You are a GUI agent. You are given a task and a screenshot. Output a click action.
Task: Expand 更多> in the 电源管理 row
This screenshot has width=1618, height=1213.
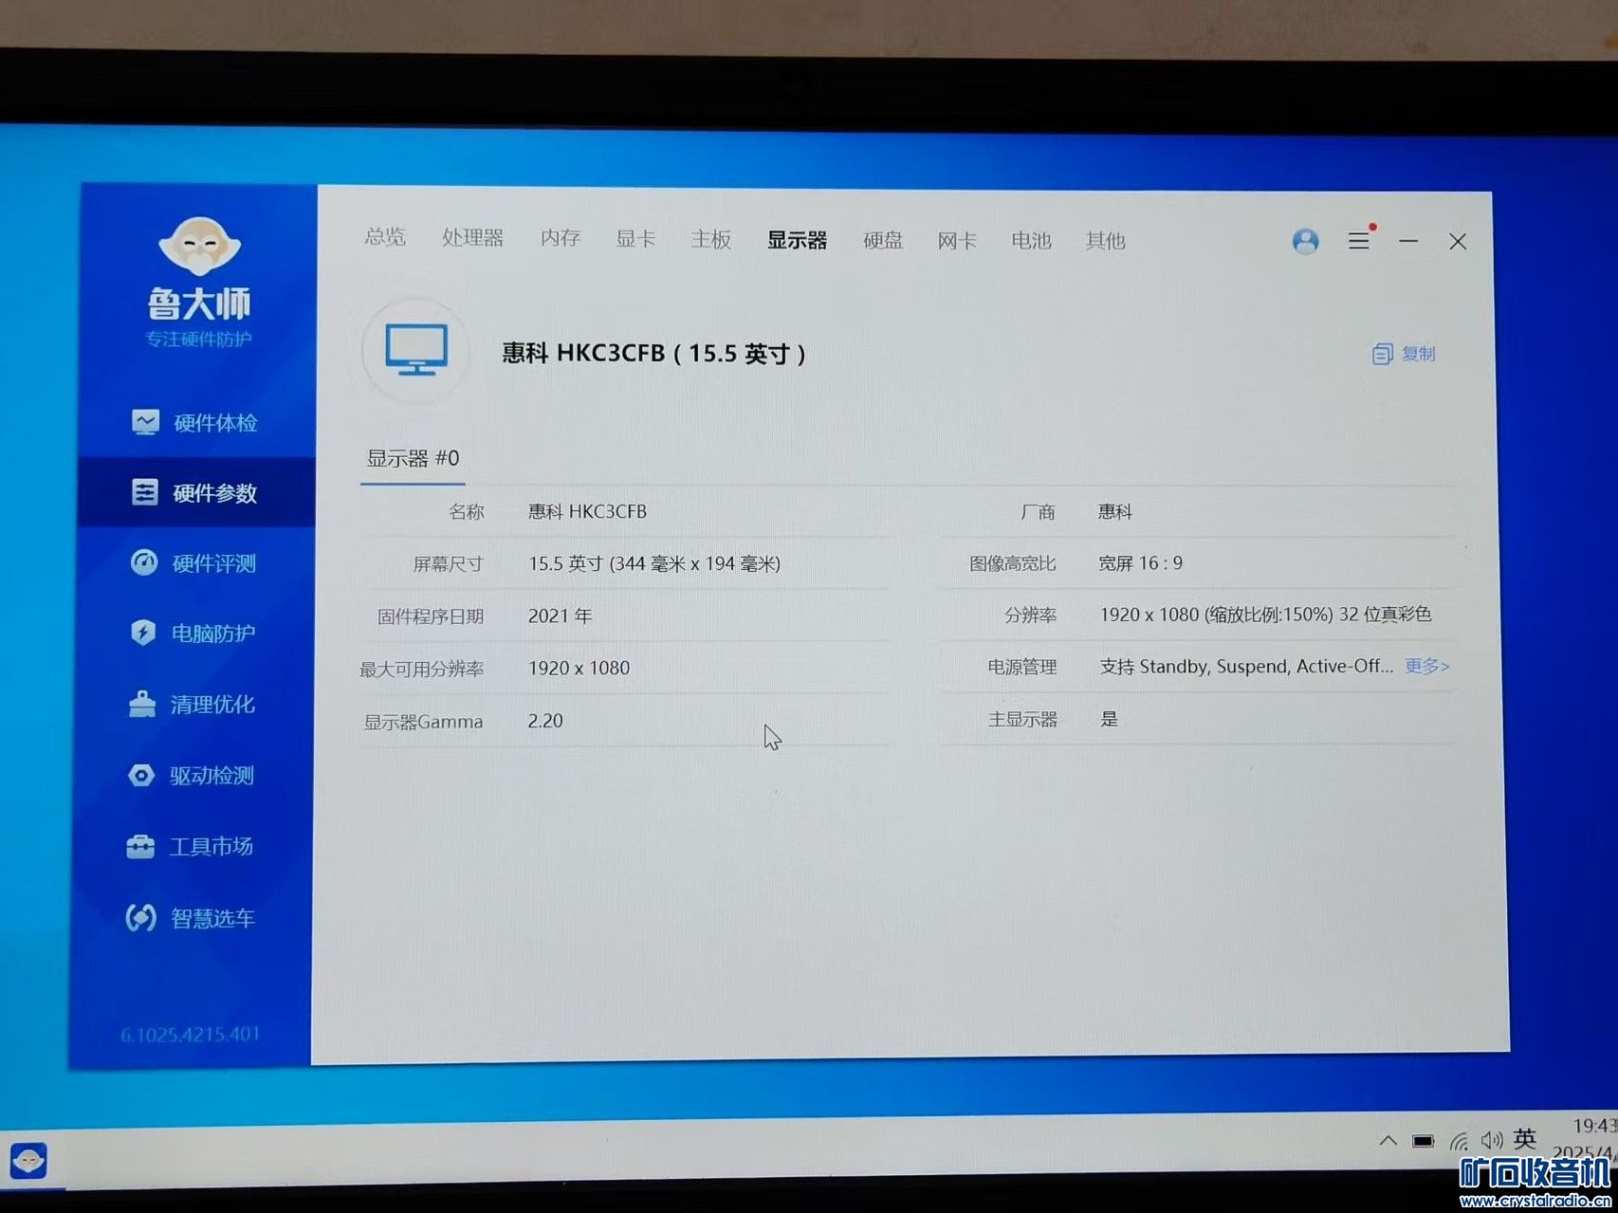pyautogui.click(x=1427, y=666)
